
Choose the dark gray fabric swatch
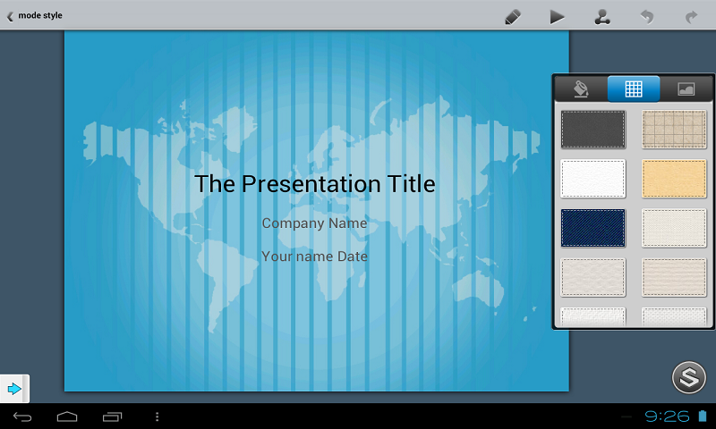(x=592, y=129)
